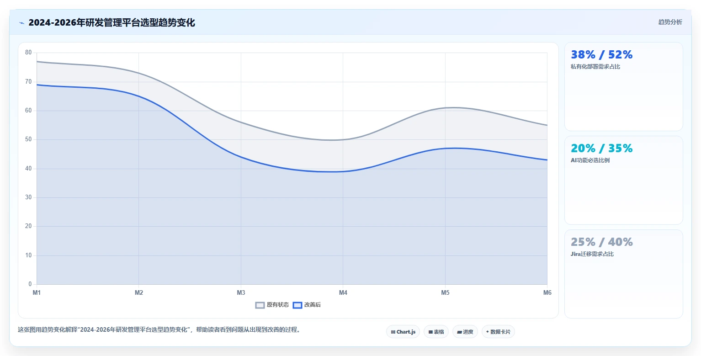
Task: Click the 30 y-axis tick label
Action: (x=28, y=197)
